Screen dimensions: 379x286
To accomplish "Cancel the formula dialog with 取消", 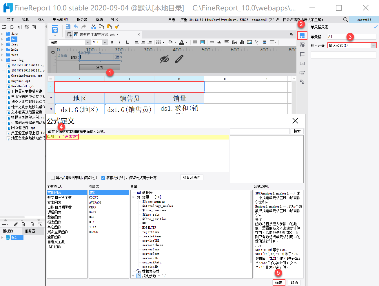I will (x=294, y=283).
